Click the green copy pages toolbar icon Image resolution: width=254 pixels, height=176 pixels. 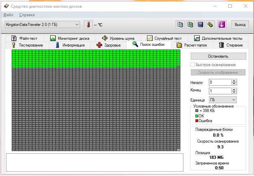(190, 25)
